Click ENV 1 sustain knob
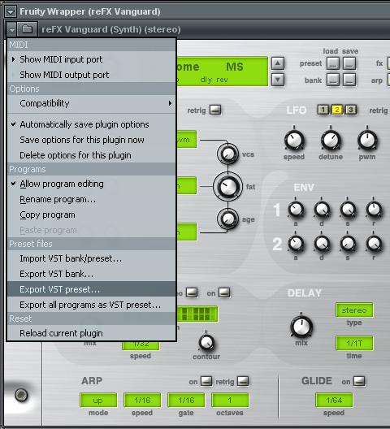The image size is (390, 429). point(348,210)
